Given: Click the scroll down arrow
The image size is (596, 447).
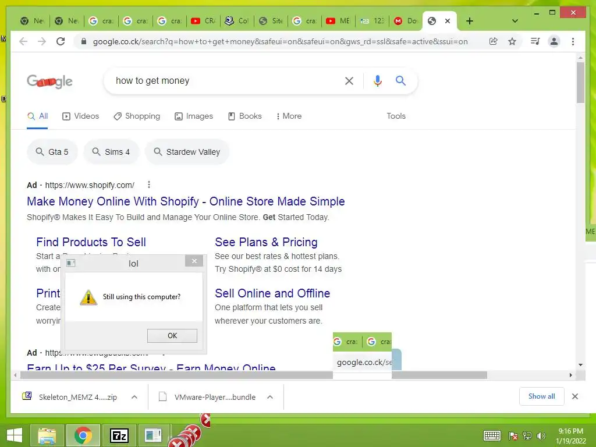Looking at the screenshot, I should [580, 365].
